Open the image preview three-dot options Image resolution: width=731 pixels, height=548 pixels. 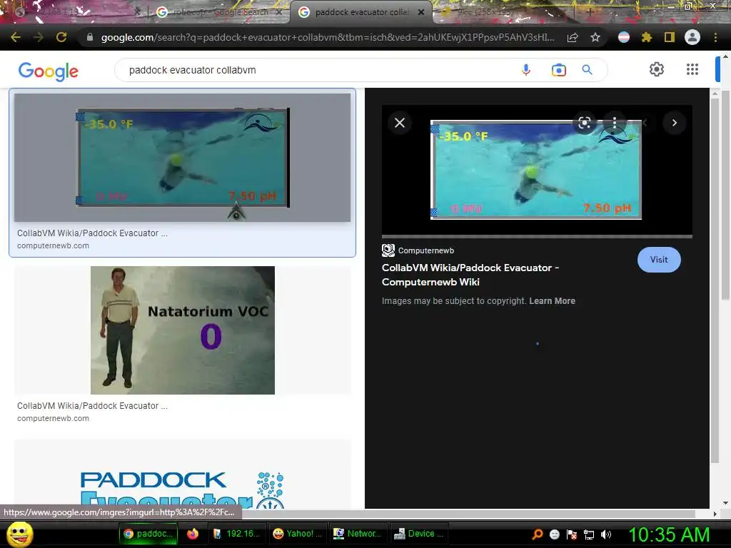(x=615, y=123)
